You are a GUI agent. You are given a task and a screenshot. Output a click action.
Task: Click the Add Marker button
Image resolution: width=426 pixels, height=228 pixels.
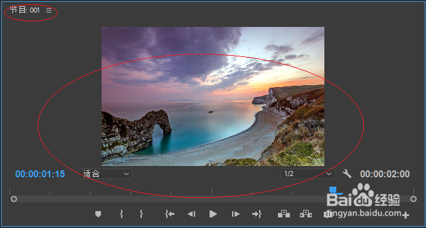coord(98,214)
